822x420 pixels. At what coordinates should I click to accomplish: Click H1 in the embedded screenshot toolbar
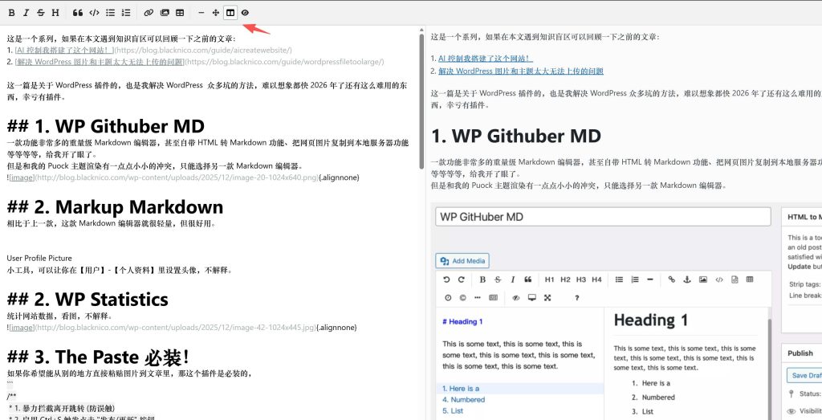[549, 279]
